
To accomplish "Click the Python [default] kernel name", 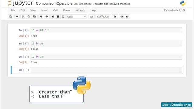I will [172, 10].
